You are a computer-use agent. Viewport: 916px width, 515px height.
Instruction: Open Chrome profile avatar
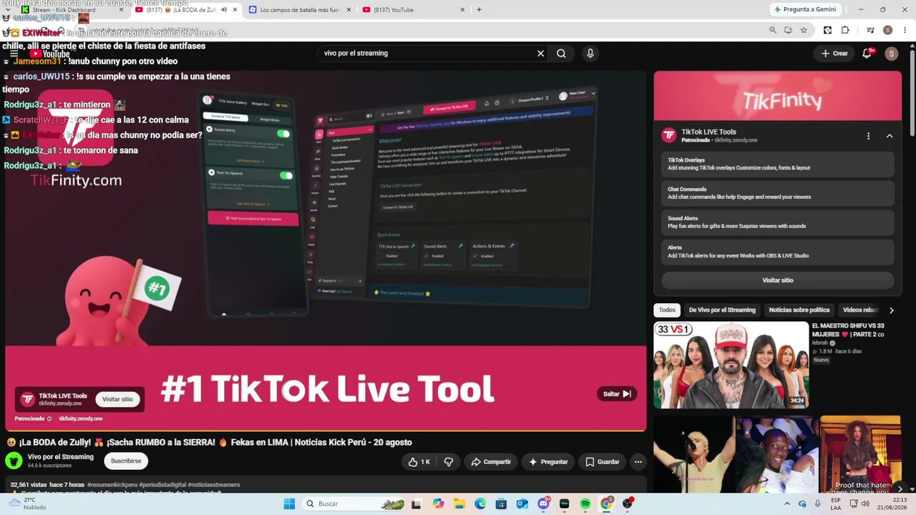click(887, 30)
